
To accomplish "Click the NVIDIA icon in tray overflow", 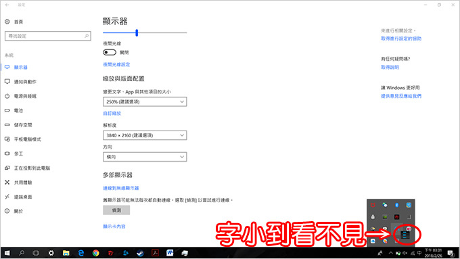I will click(x=385, y=217).
